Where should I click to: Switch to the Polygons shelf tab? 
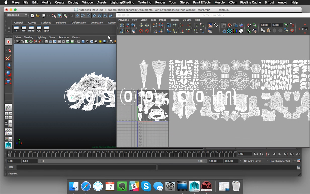[x=61, y=23]
